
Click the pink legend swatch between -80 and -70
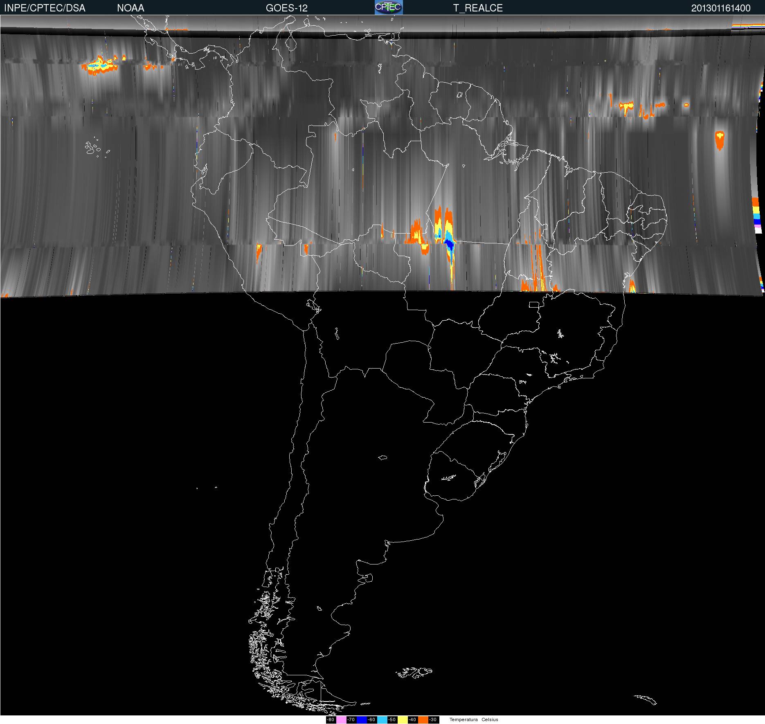click(341, 720)
